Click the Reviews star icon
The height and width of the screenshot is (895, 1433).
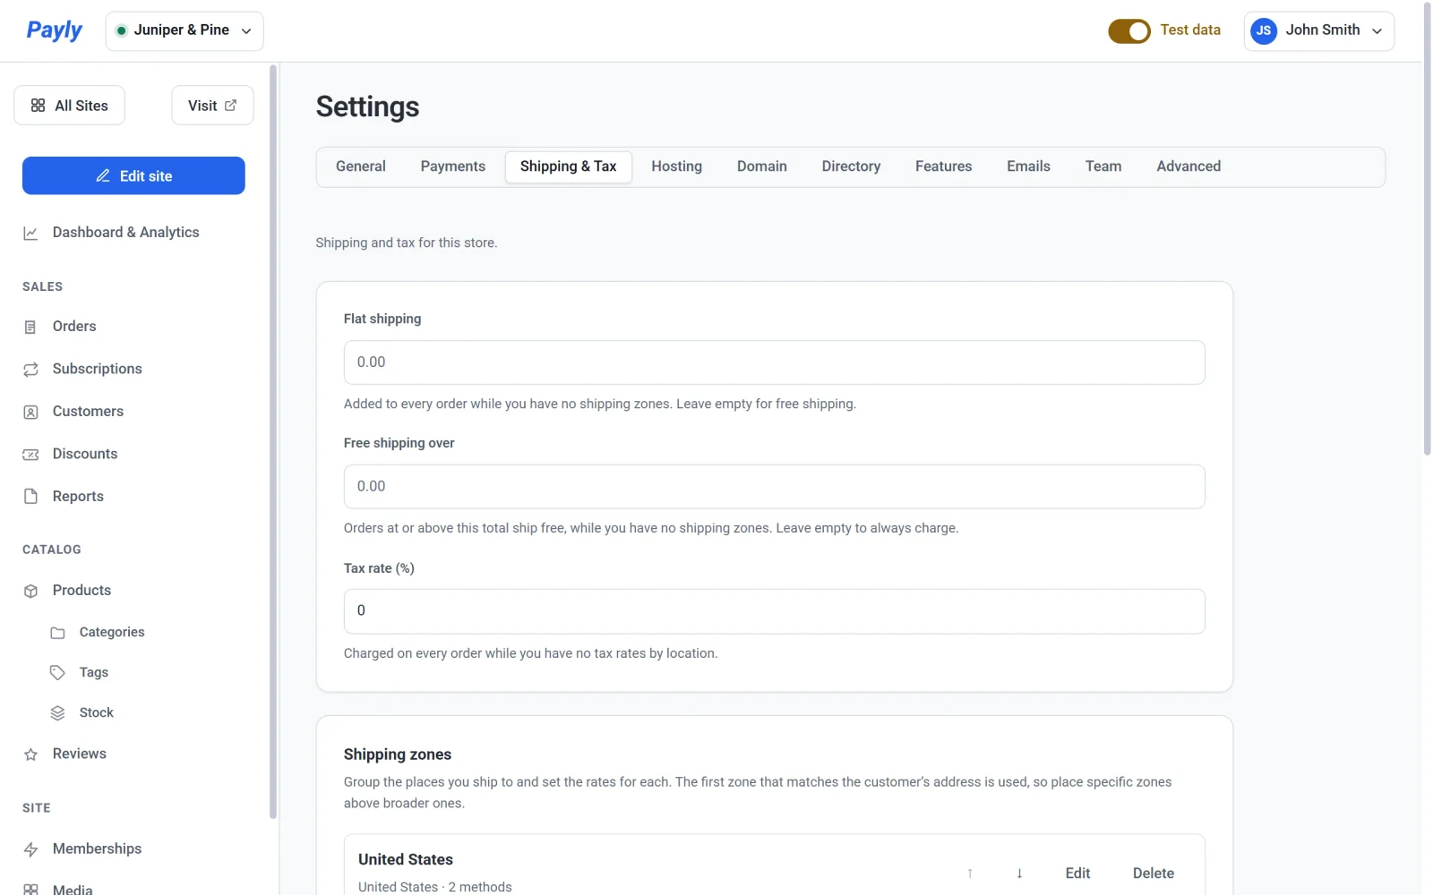click(x=30, y=754)
